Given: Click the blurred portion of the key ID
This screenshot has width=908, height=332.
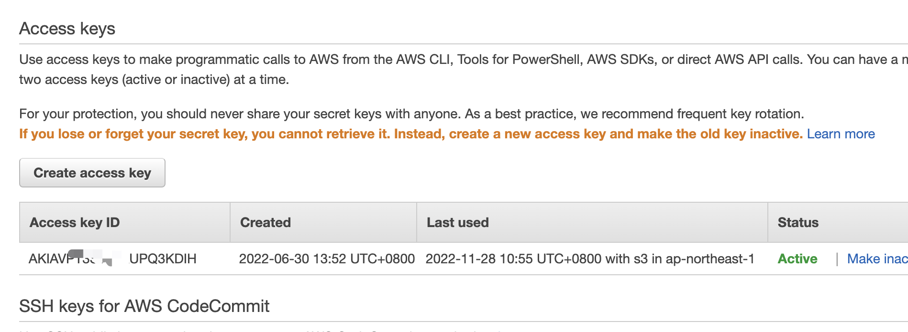Looking at the screenshot, I should coord(96,258).
